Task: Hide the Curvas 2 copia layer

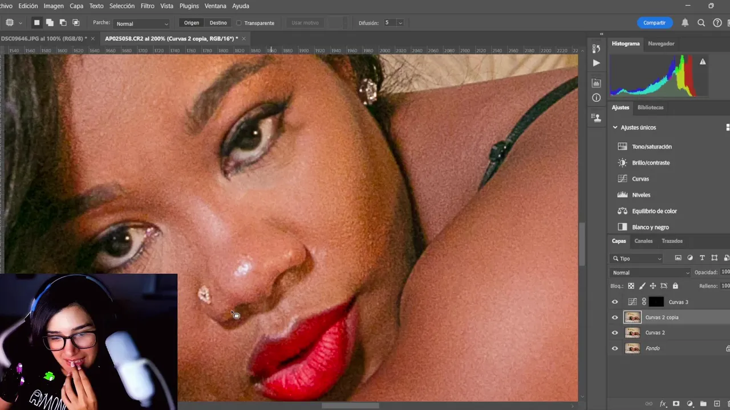Action: pos(615,318)
